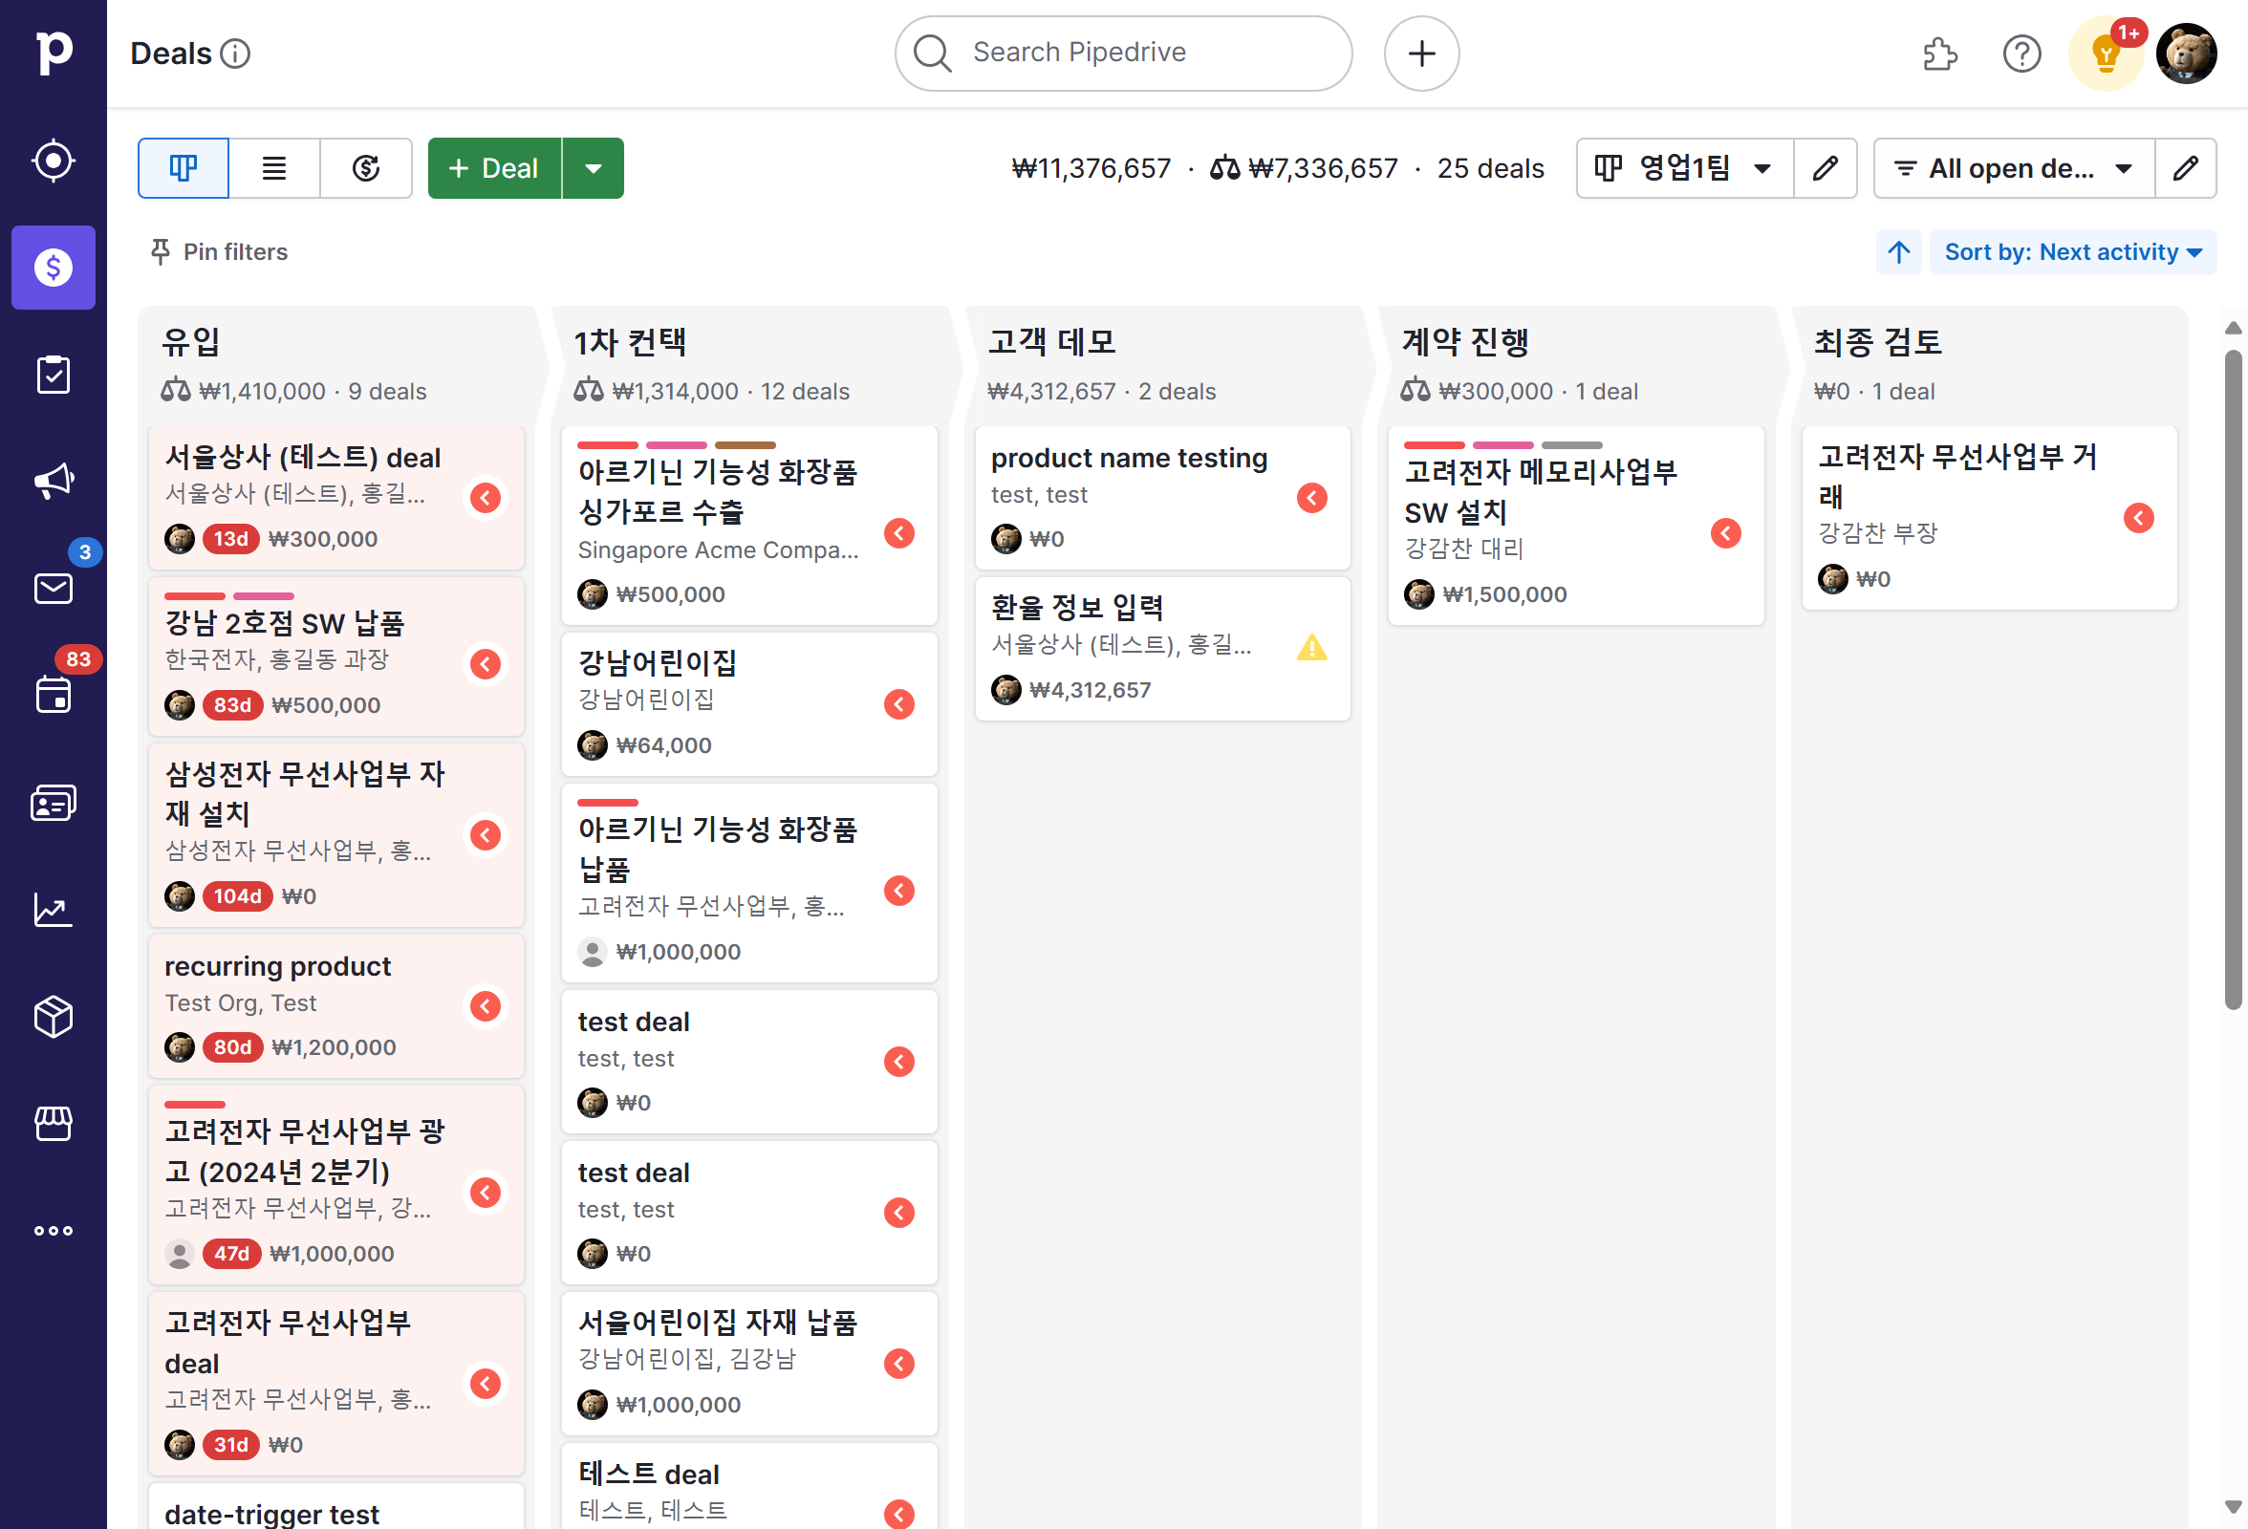2248x1529 pixels.
Task: Focus the Search Pipedrive field
Action: coord(1123,54)
